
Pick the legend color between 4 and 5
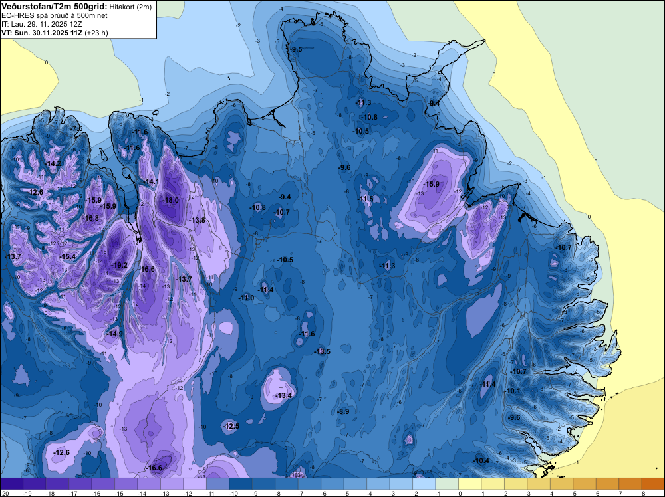click(561, 484)
